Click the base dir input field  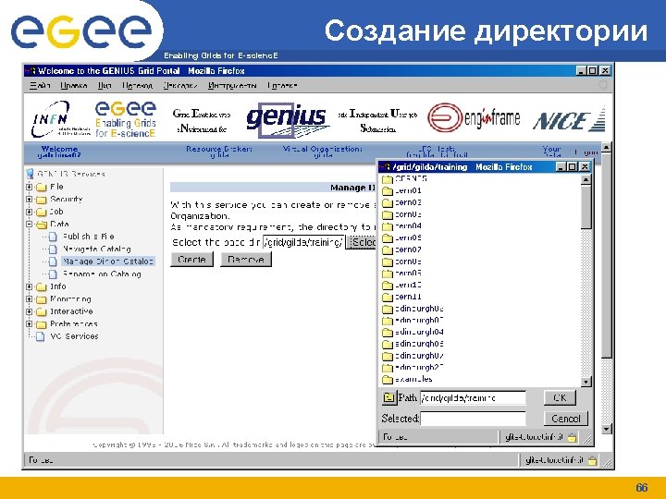click(x=303, y=242)
